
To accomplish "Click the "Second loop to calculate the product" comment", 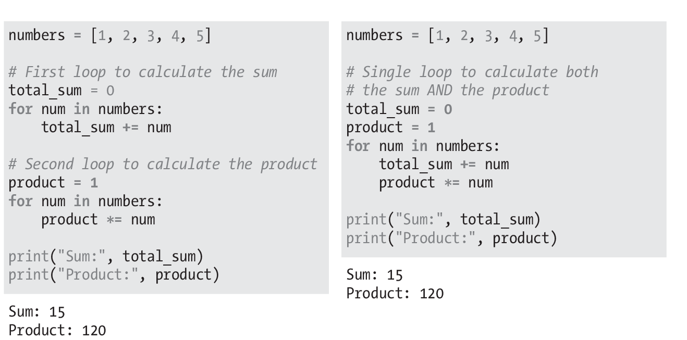I will coord(163,164).
